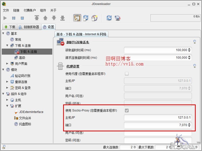
Task: Click 最大连接数 spinner field
Action: pos(129,147)
